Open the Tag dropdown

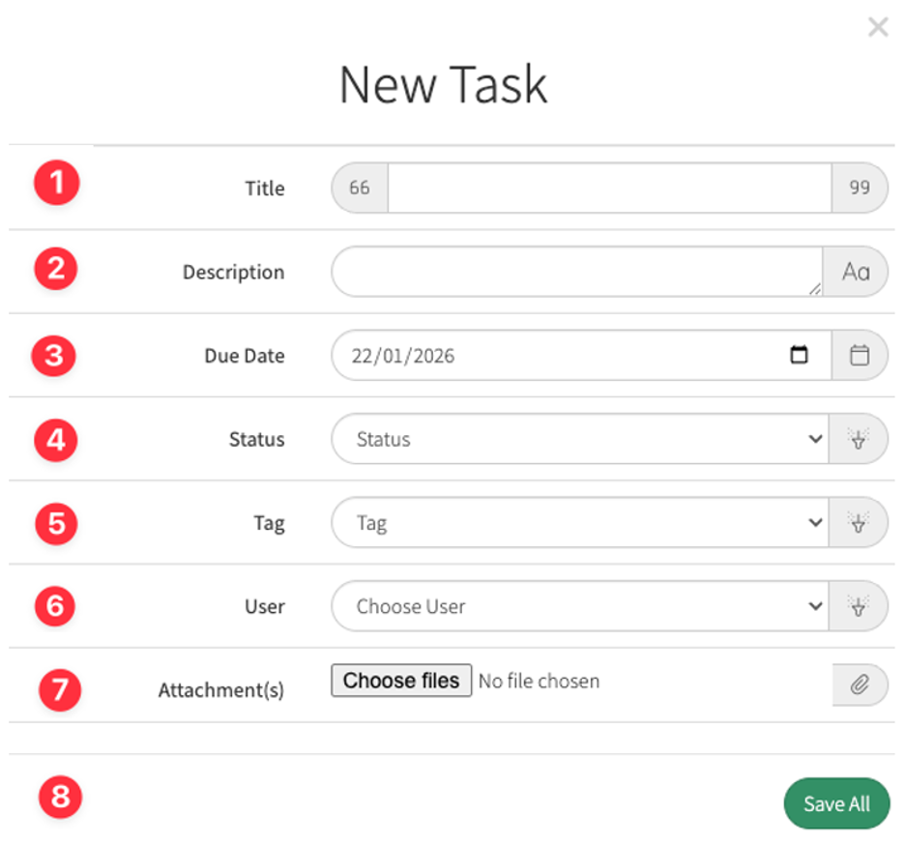[x=580, y=522]
